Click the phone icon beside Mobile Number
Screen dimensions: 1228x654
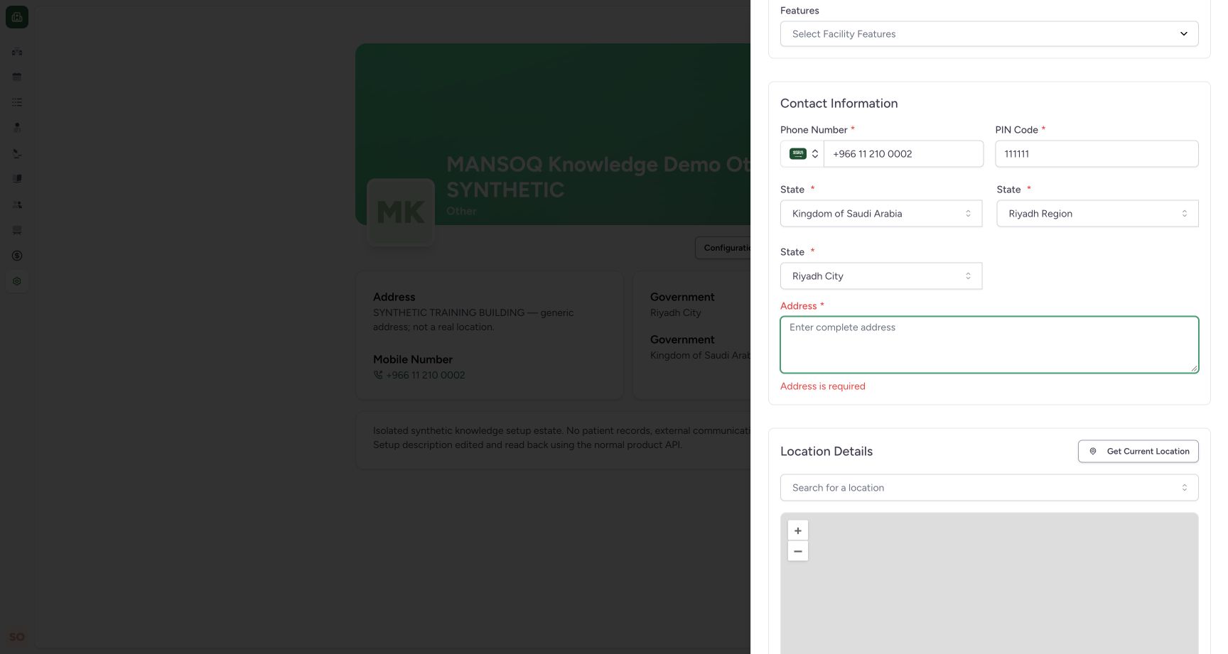click(x=378, y=375)
